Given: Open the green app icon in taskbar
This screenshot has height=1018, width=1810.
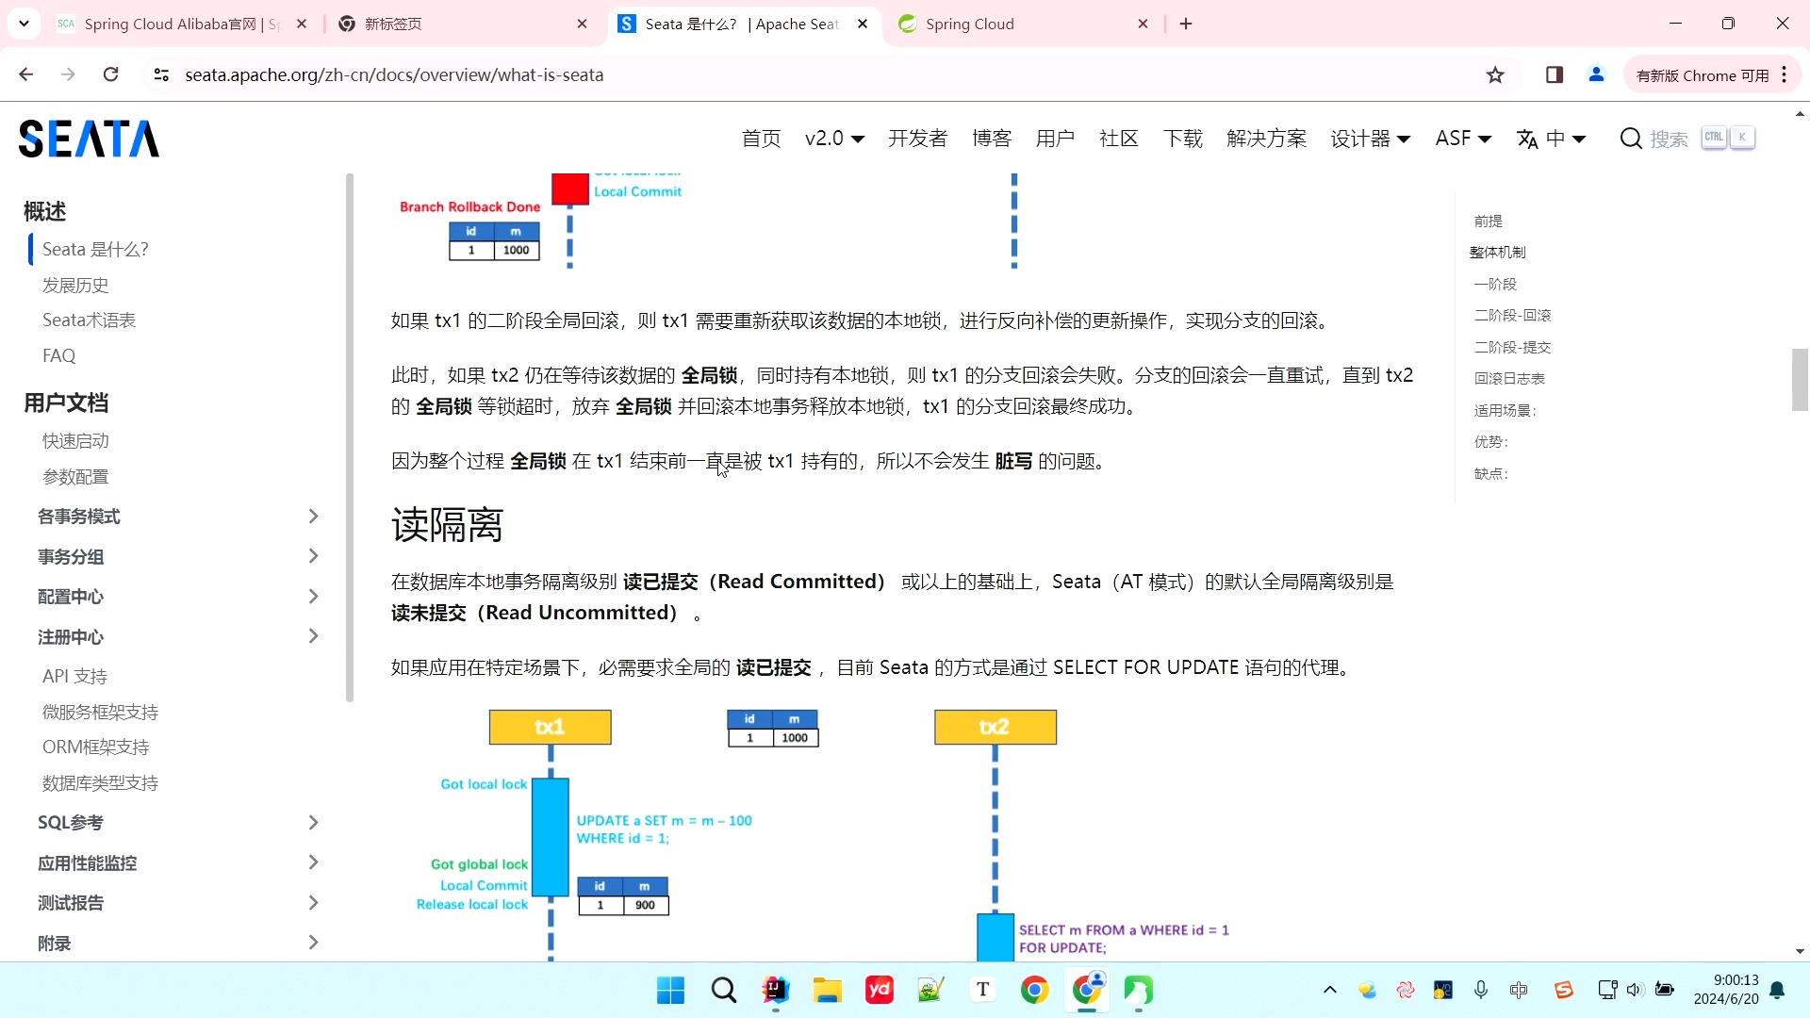Looking at the screenshot, I should coord(1138,990).
